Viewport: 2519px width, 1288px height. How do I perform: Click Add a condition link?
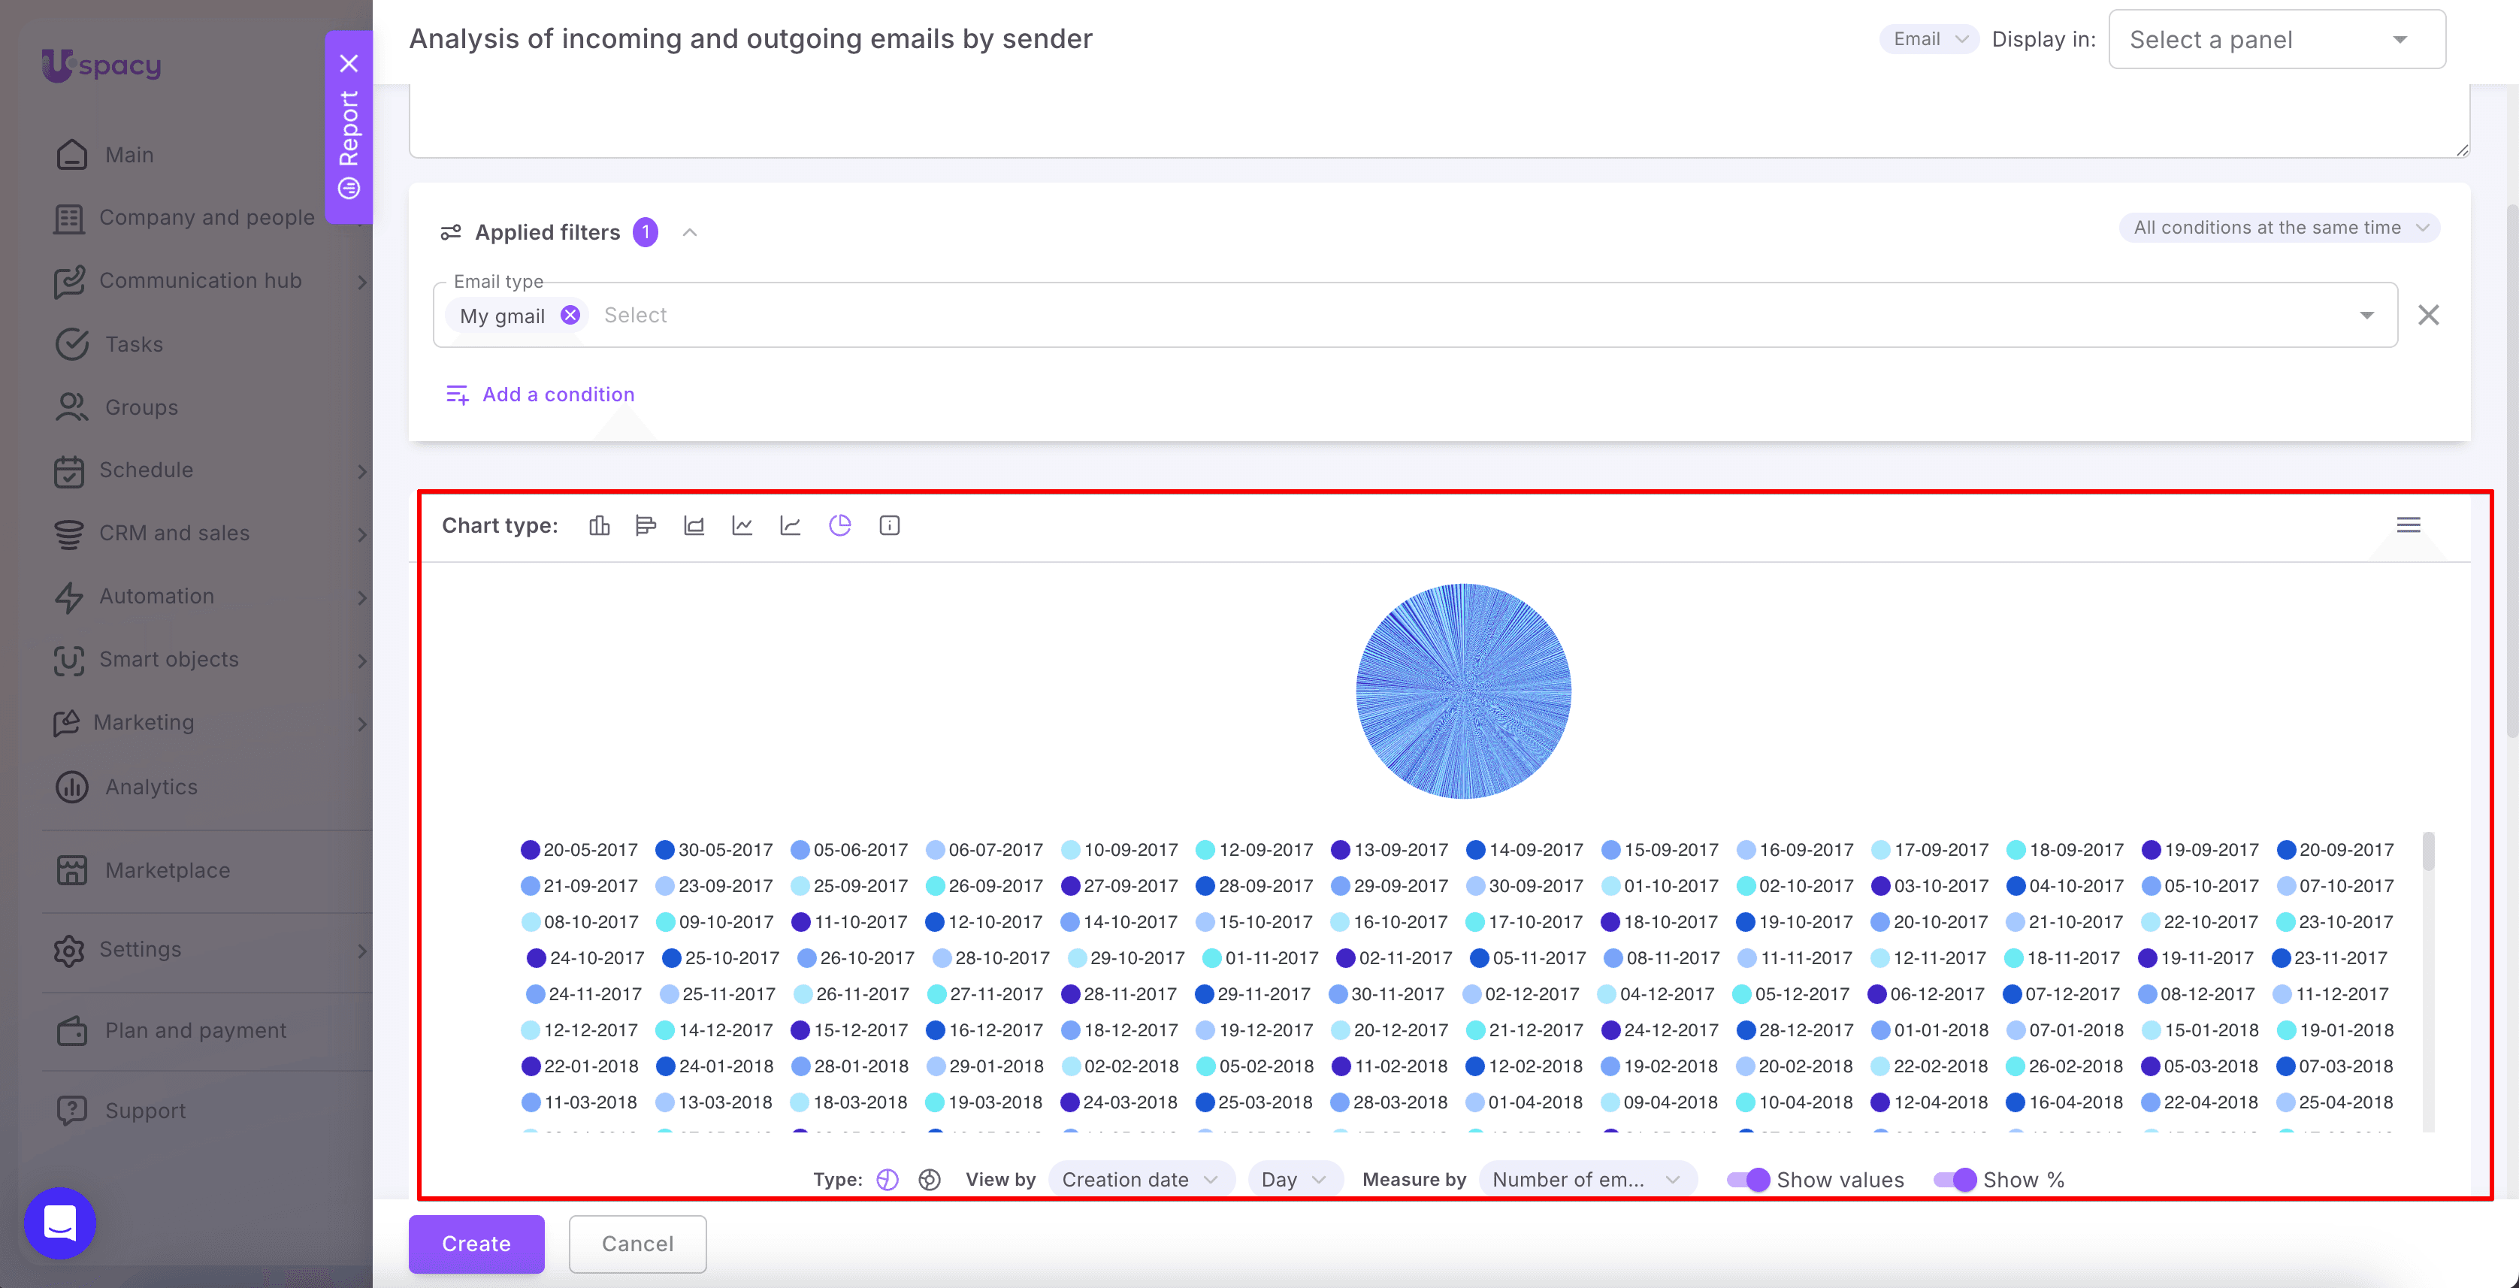click(540, 394)
